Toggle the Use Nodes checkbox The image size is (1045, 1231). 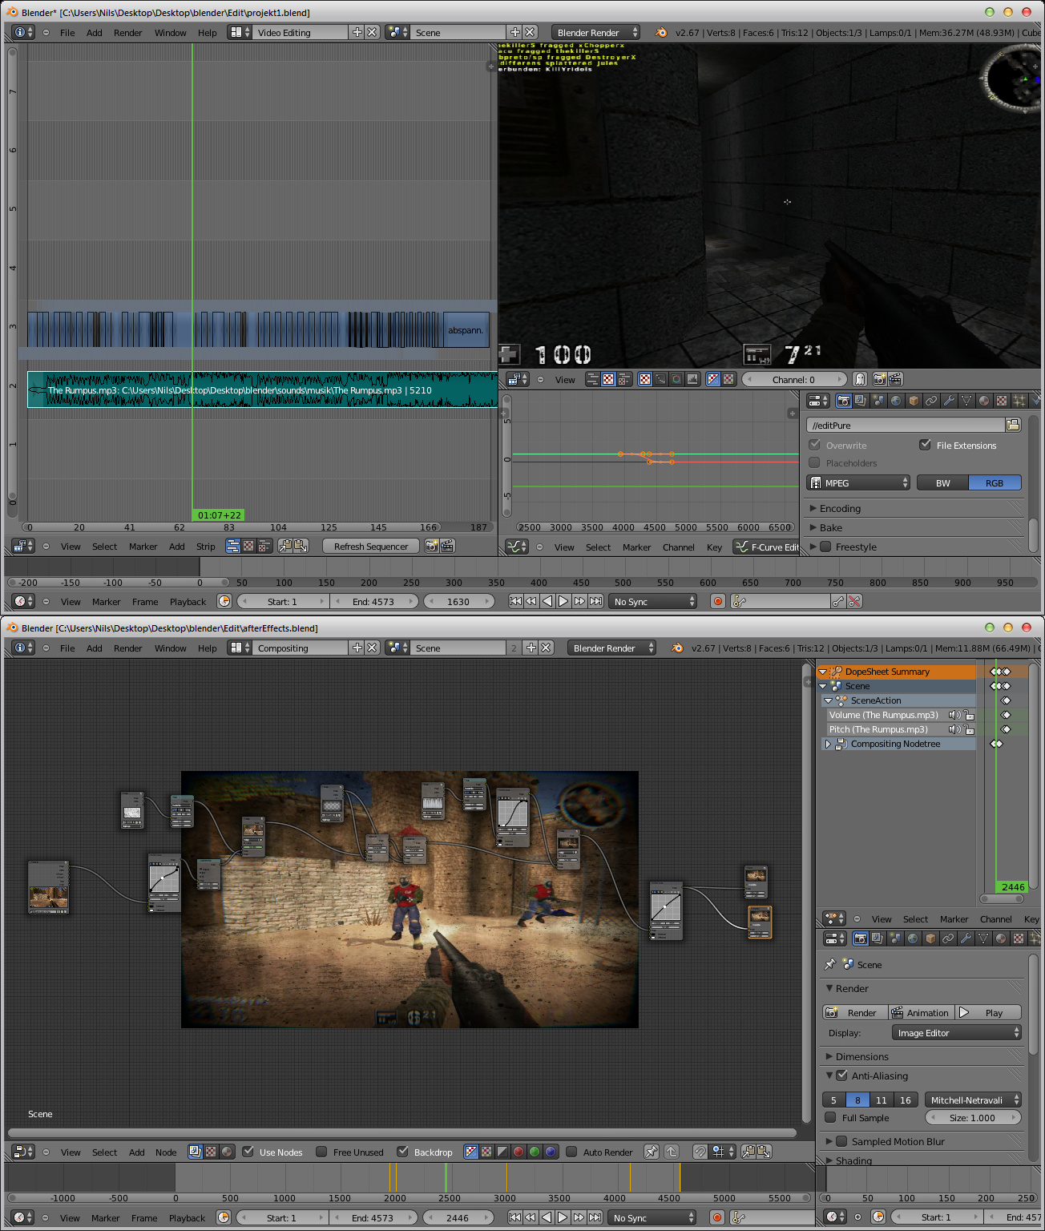(248, 1152)
